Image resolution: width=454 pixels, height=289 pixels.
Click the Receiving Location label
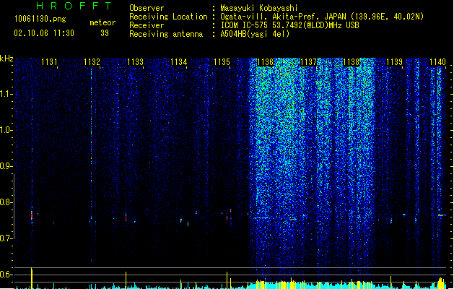point(168,17)
